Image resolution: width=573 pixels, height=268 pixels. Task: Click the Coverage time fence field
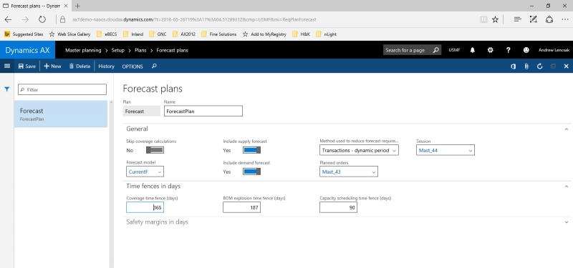pos(145,207)
